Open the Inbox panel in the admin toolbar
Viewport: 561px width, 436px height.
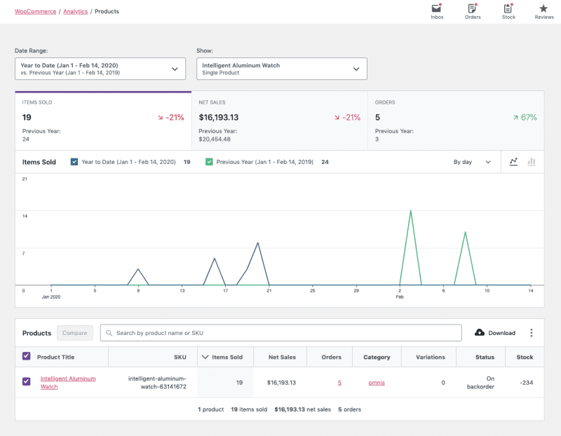(x=436, y=11)
